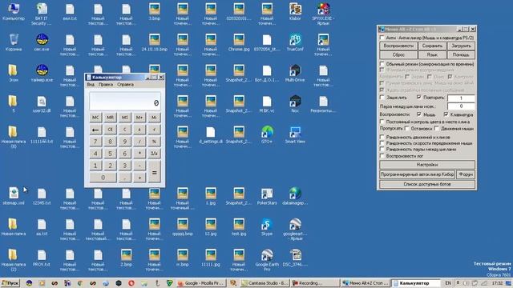Open the Пуск start button

pos(10,283)
